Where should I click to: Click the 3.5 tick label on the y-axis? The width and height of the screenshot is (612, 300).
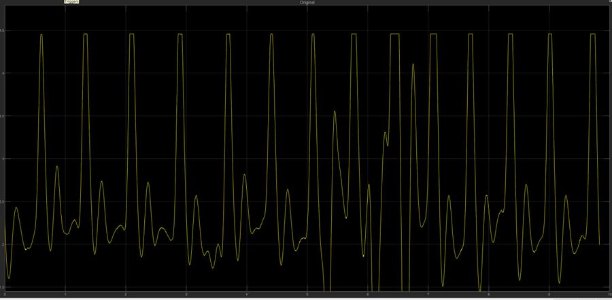click(x=2, y=116)
